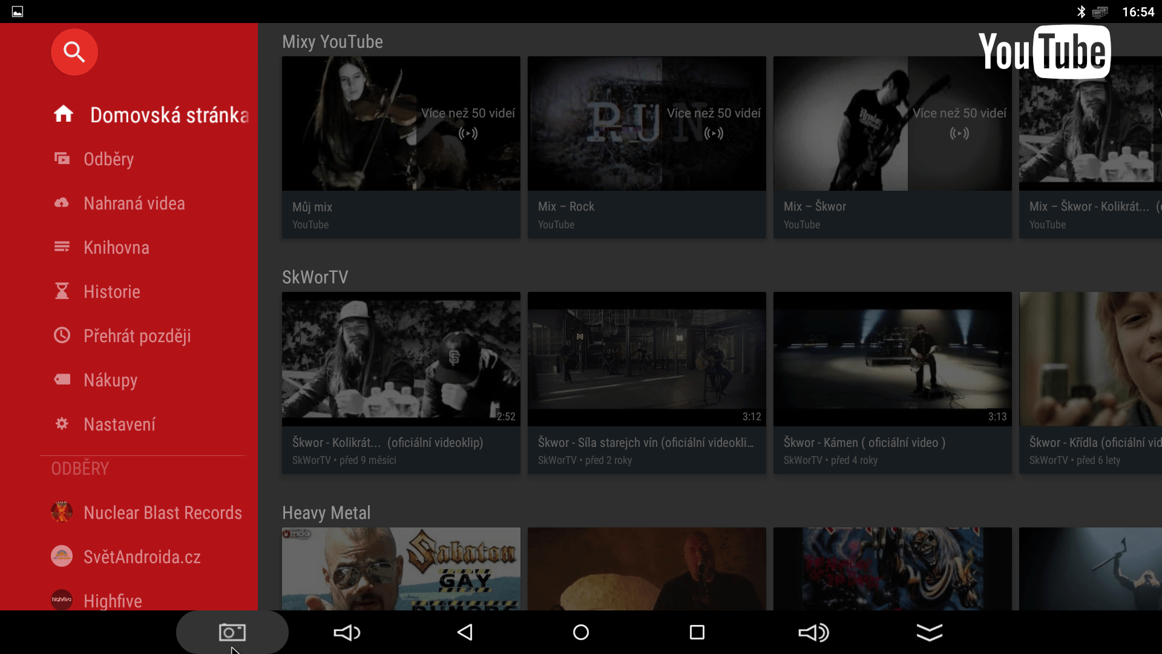Click the subscriptions icon next to Odběry

point(62,159)
